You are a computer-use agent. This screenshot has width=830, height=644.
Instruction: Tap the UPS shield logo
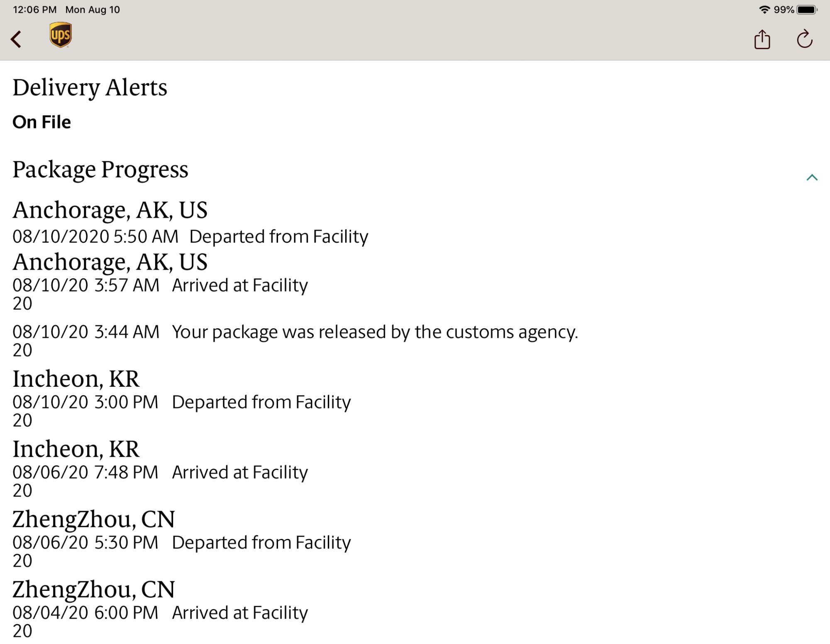pyautogui.click(x=61, y=35)
